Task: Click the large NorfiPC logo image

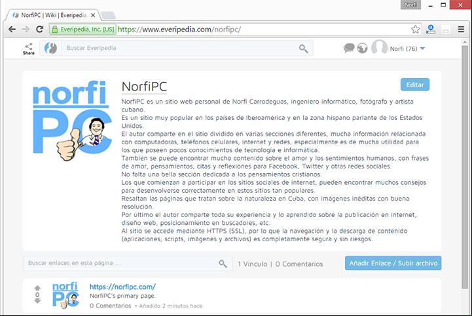Action: (x=72, y=121)
